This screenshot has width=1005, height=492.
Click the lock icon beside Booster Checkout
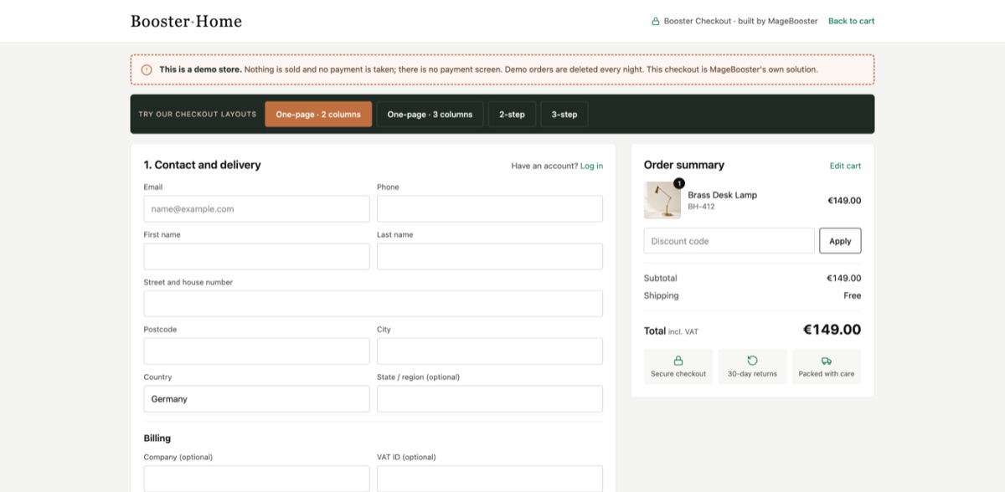(x=656, y=21)
